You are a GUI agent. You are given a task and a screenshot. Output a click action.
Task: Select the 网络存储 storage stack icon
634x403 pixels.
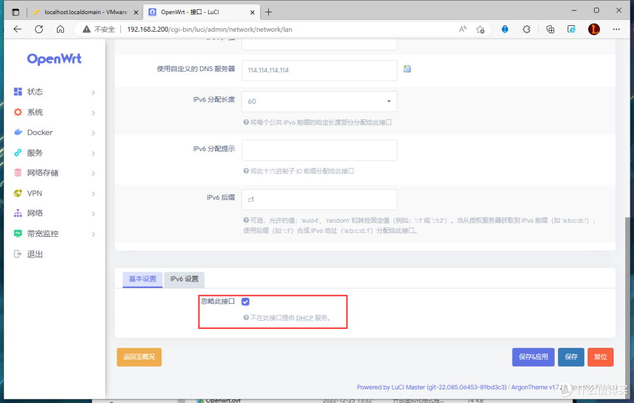pos(19,173)
